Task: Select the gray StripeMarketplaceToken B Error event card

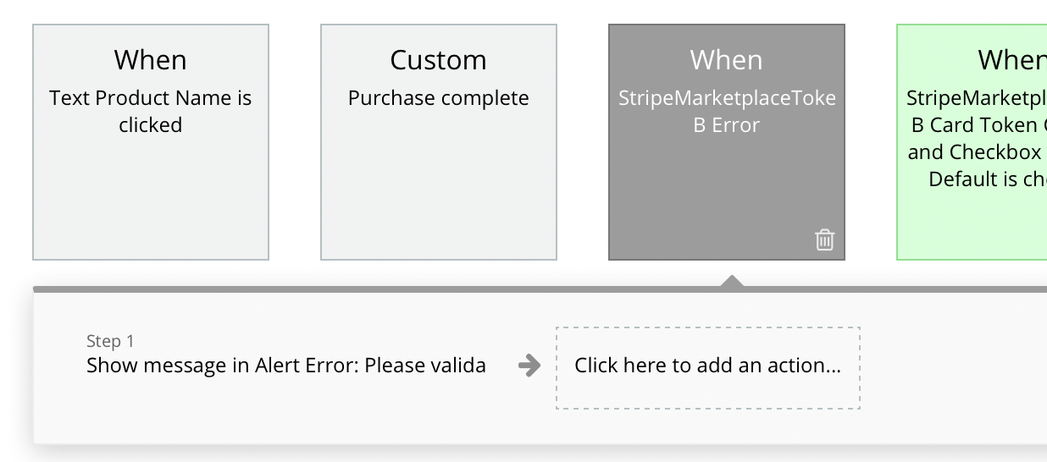Action: [x=727, y=142]
